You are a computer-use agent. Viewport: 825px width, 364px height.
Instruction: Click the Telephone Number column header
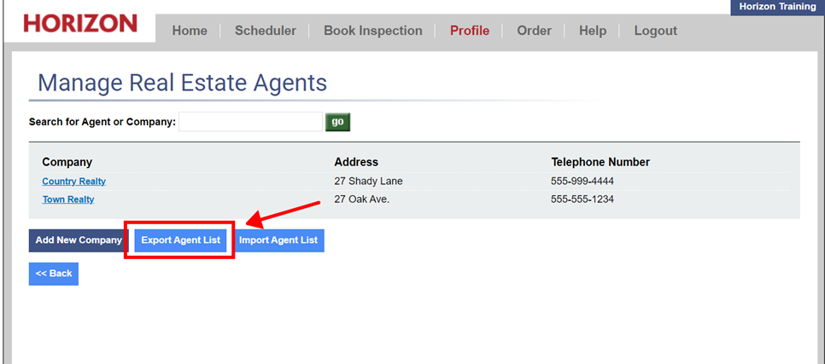click(600, 162)
